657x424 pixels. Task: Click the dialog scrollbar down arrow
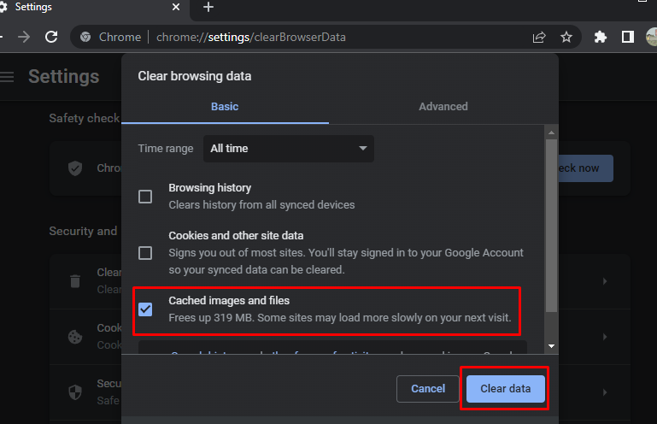[x=551, y=346]
